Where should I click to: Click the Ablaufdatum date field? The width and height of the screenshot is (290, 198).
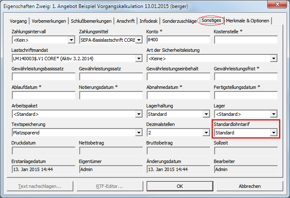(x=43, y=96)
